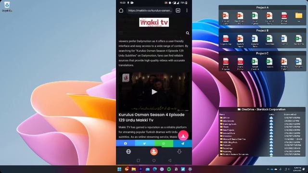The height and width of the screenshot is (173, 308).
Task: Tap the Android recents square button
Action: [x=138, y=161]
